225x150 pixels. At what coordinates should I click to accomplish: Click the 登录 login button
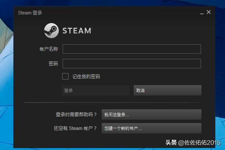coord(96,90)
